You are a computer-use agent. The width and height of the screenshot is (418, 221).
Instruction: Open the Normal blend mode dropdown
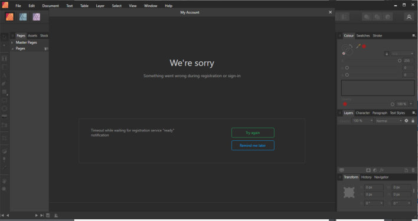coord(388,121)
